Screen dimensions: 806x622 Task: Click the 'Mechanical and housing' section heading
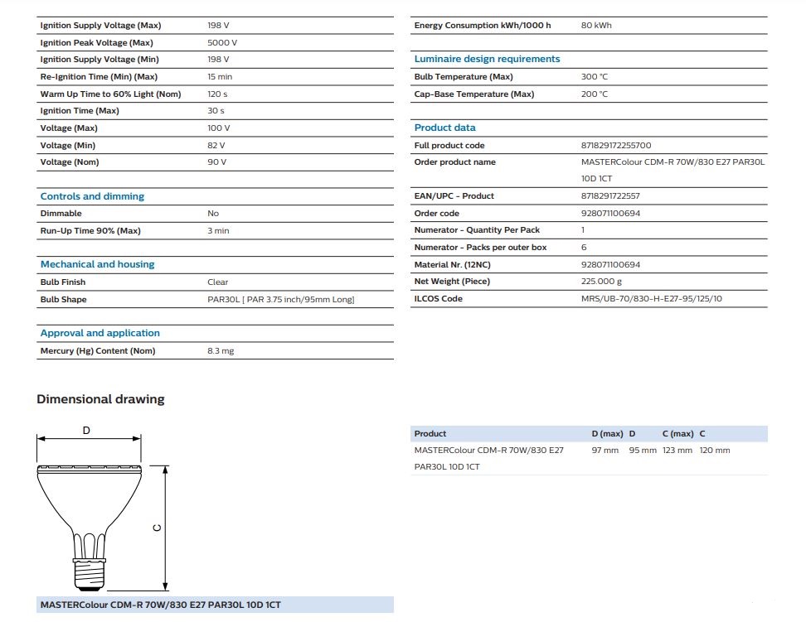click(98, 264)
